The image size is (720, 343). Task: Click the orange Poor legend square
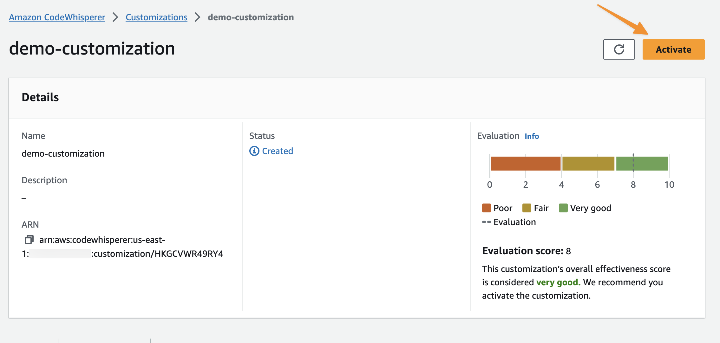click(486, 208)
